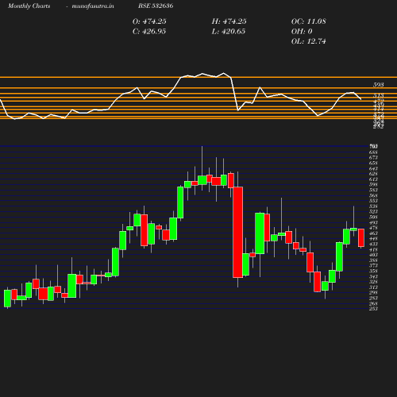397x397 pixels.
Task: Click the "448" price axis label
Action: [x=373, y=238]
